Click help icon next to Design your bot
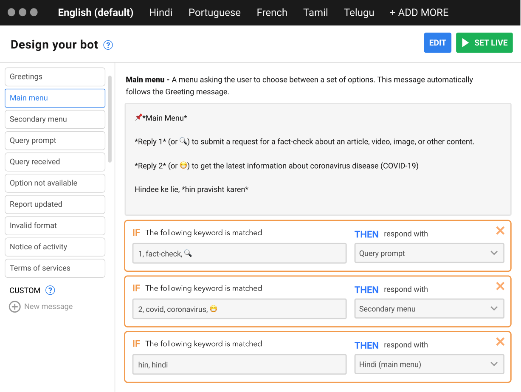This screenshot has height=392, width=521. (108, 45)
